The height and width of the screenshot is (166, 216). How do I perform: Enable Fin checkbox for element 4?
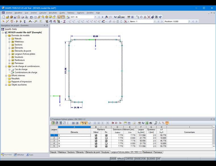pyautogui.click(x=106, y=138)
